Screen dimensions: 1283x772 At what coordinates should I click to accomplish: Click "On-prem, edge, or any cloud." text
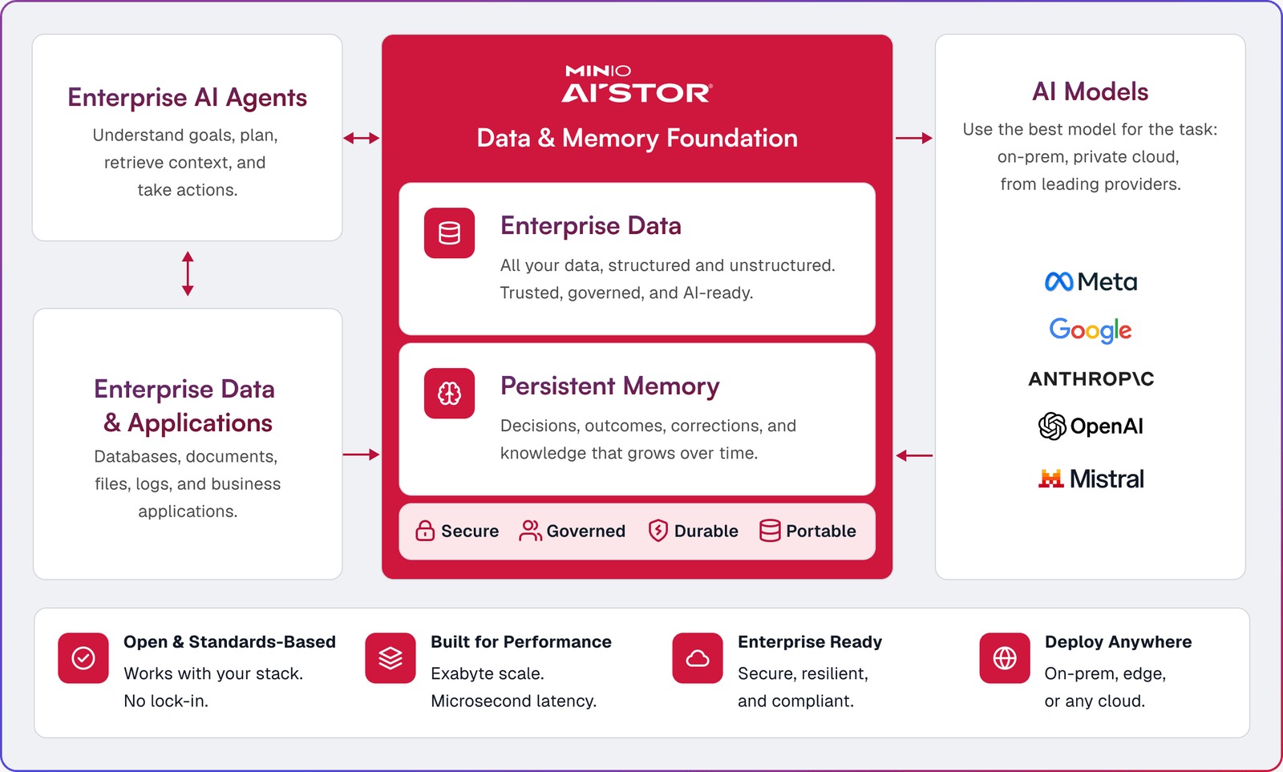(1105, 687)
